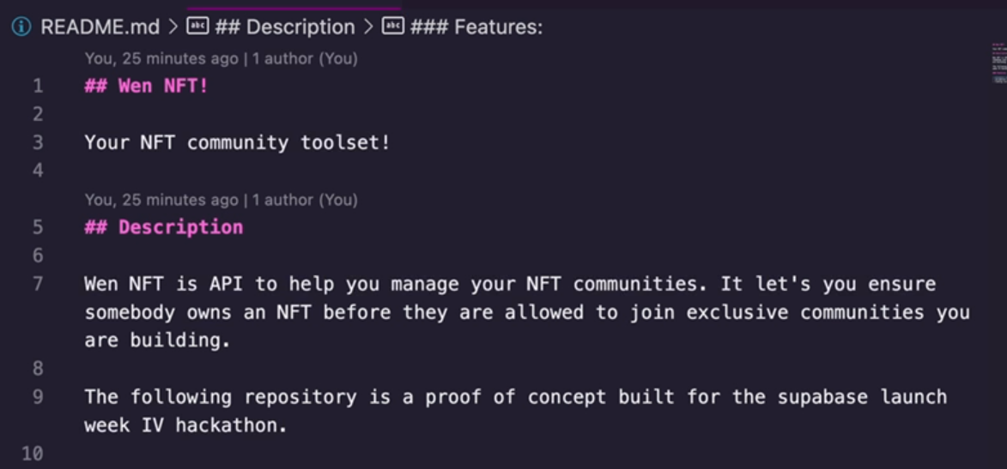Image resolution: width=1007 pixels, height=469 pixels.
Task: Select line number 5 in the gutter
Action: [x=38, y=227]
